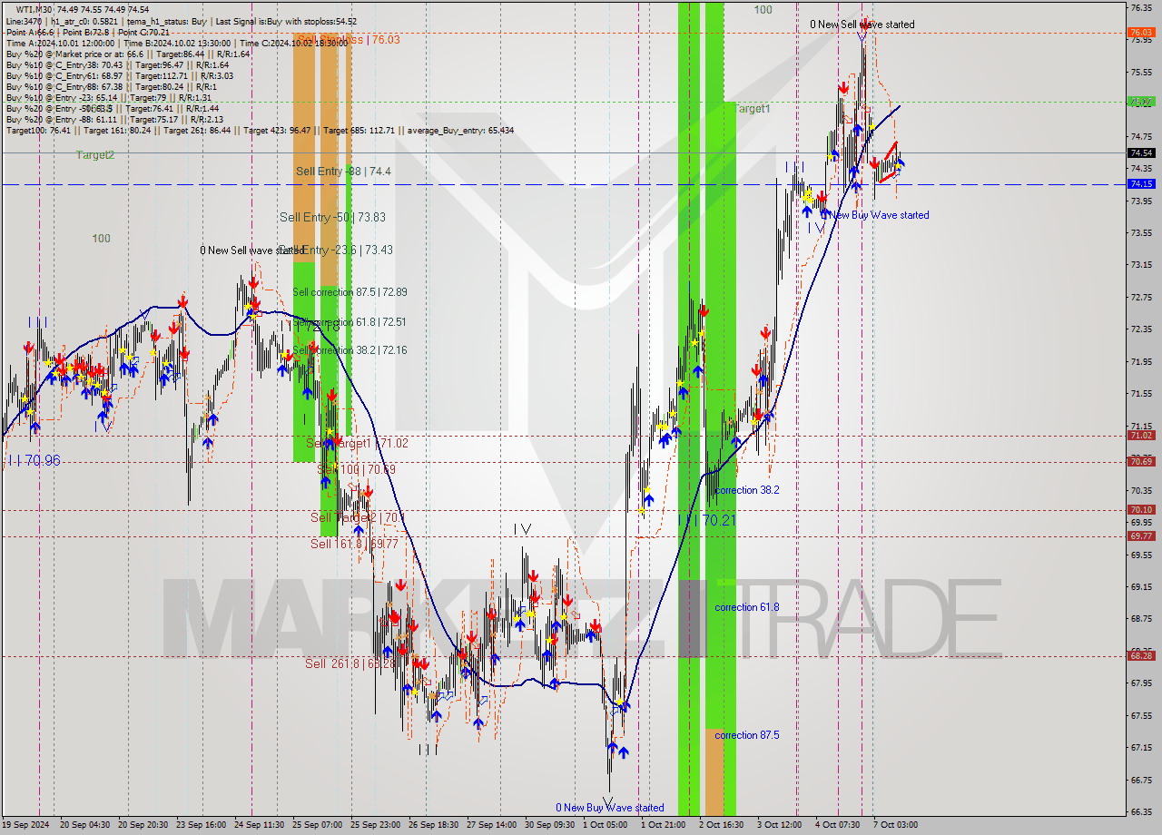Select the 'Sell 100 | 70.69' label
The image size is (1162, 835).
356,469
